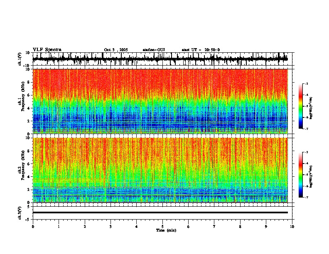Click the ch.1 colorbar "-3" top tick label

[x=307, y=83]
